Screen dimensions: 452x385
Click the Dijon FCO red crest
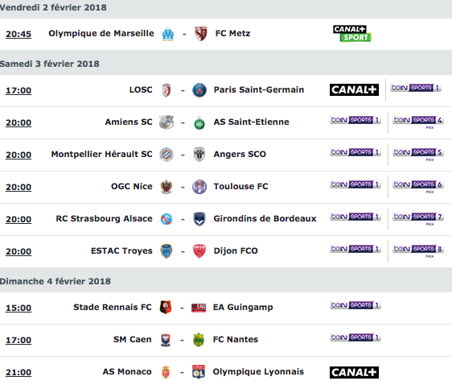pyautogui.click(x=199, y=251)
